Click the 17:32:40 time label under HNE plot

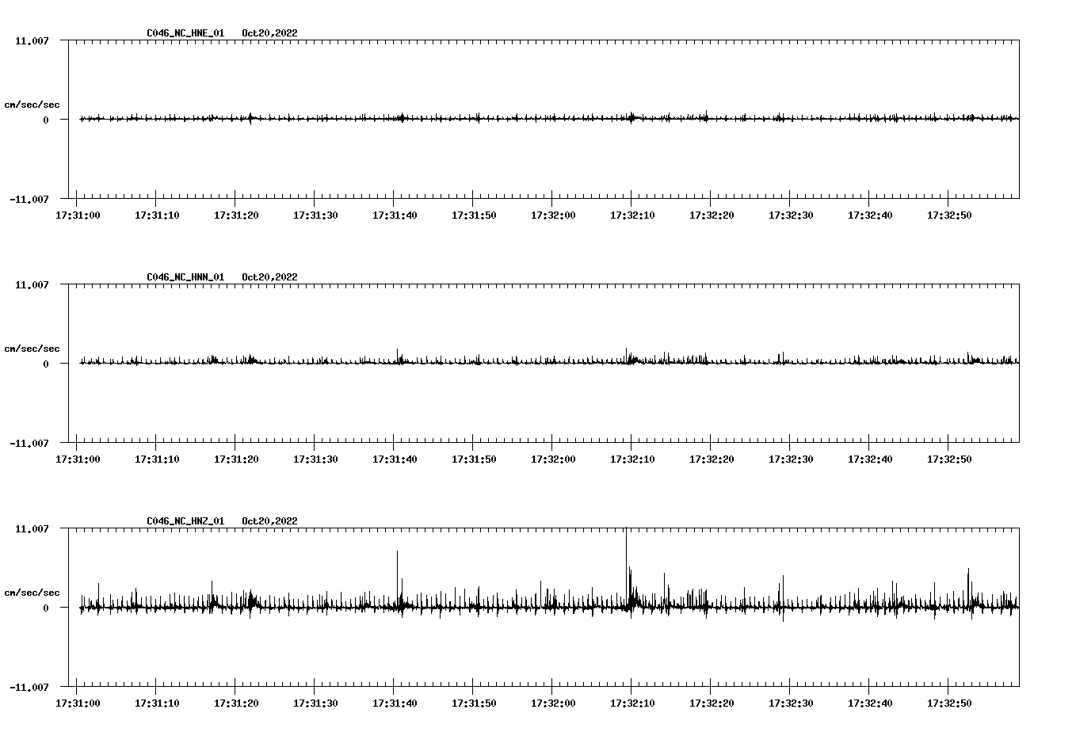click(x=870, y=215)
